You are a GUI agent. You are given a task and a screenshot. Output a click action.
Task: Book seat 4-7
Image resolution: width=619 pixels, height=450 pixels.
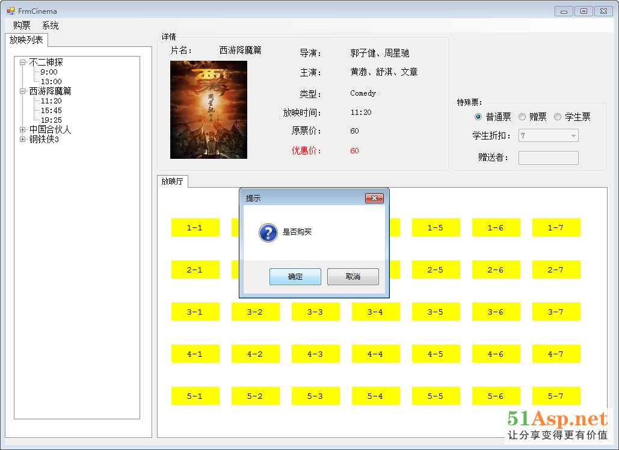coord(556,354)
